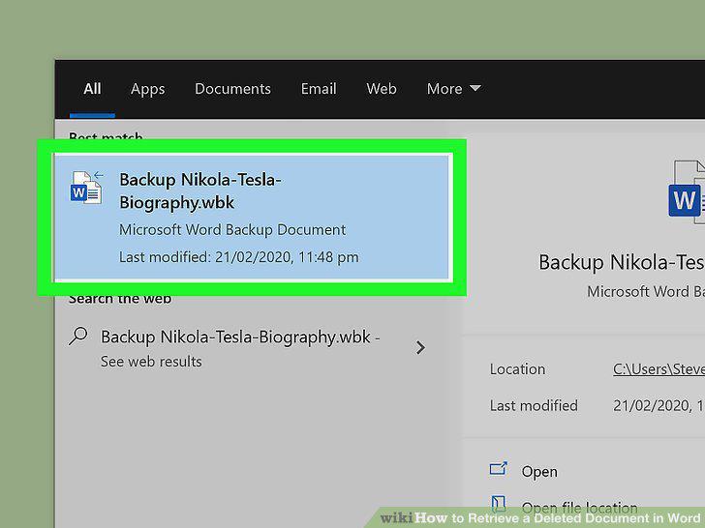Switch to the All search tab
Viewport: 705px width, 528px height.
tap(92, 88)
